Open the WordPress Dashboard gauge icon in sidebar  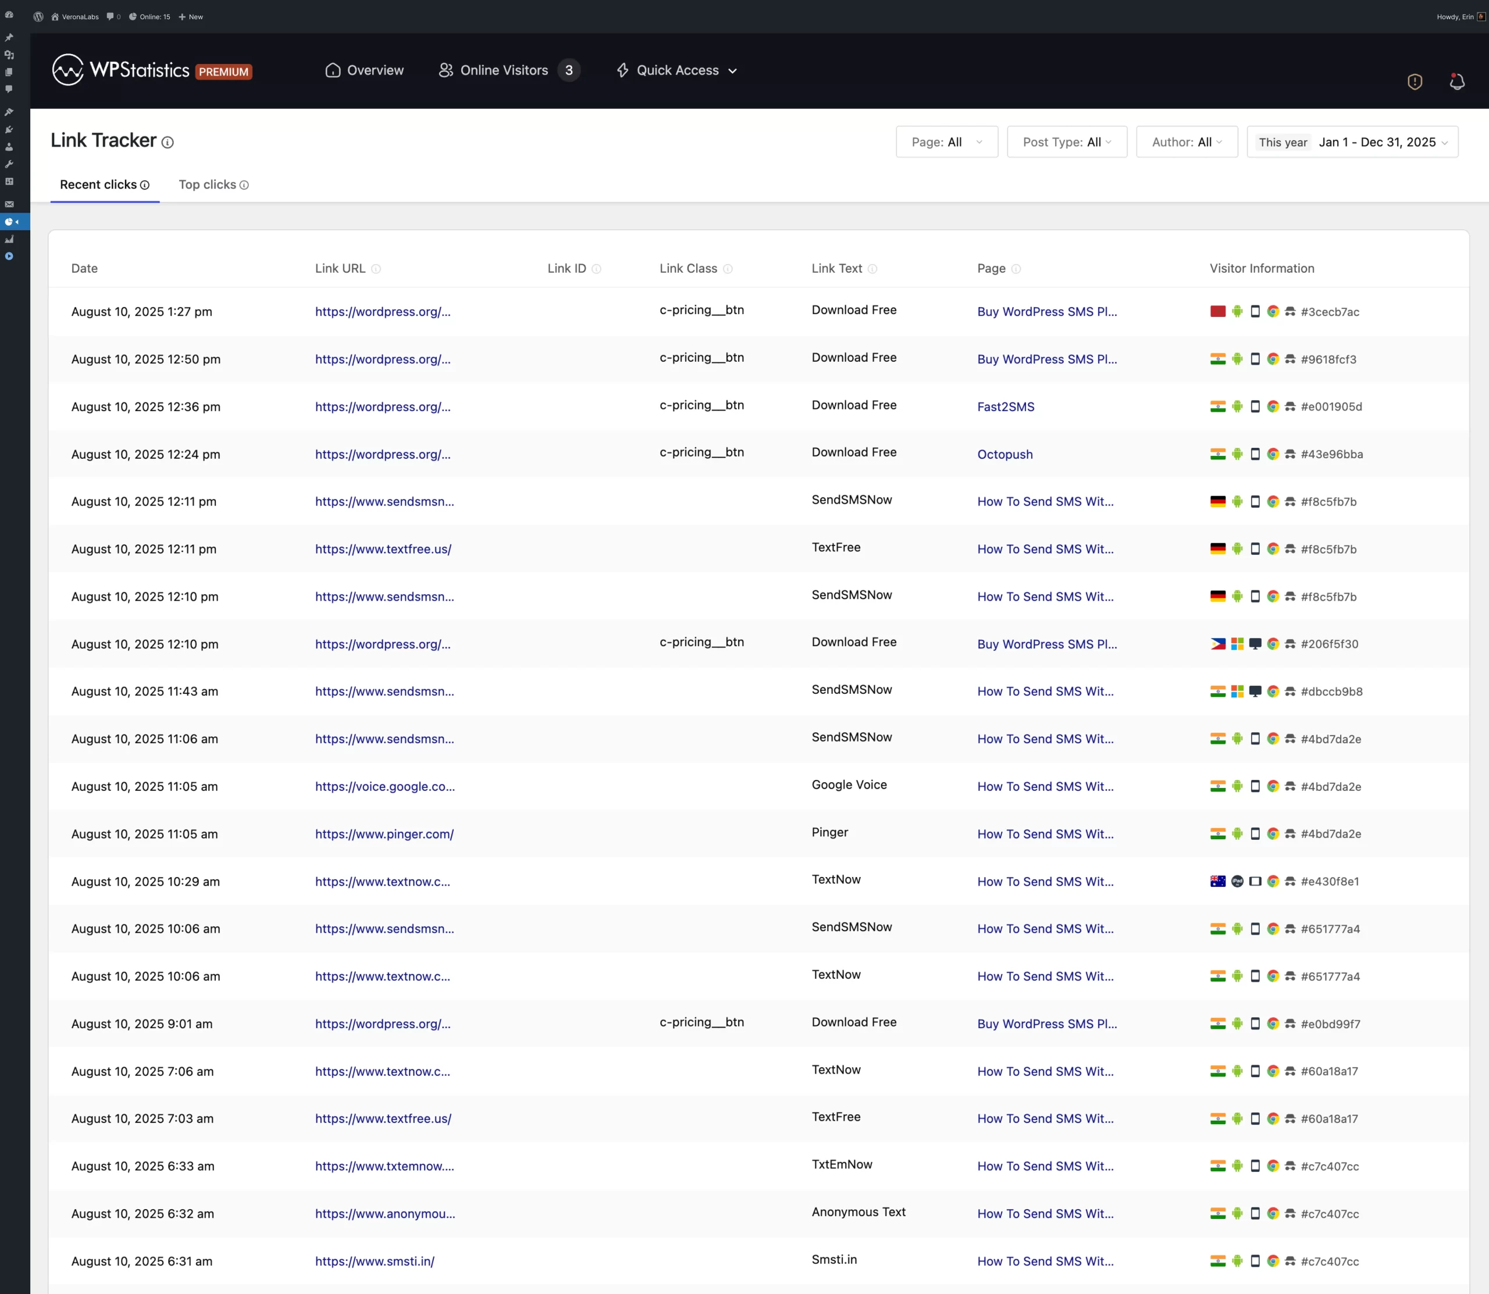pos(9,15)
